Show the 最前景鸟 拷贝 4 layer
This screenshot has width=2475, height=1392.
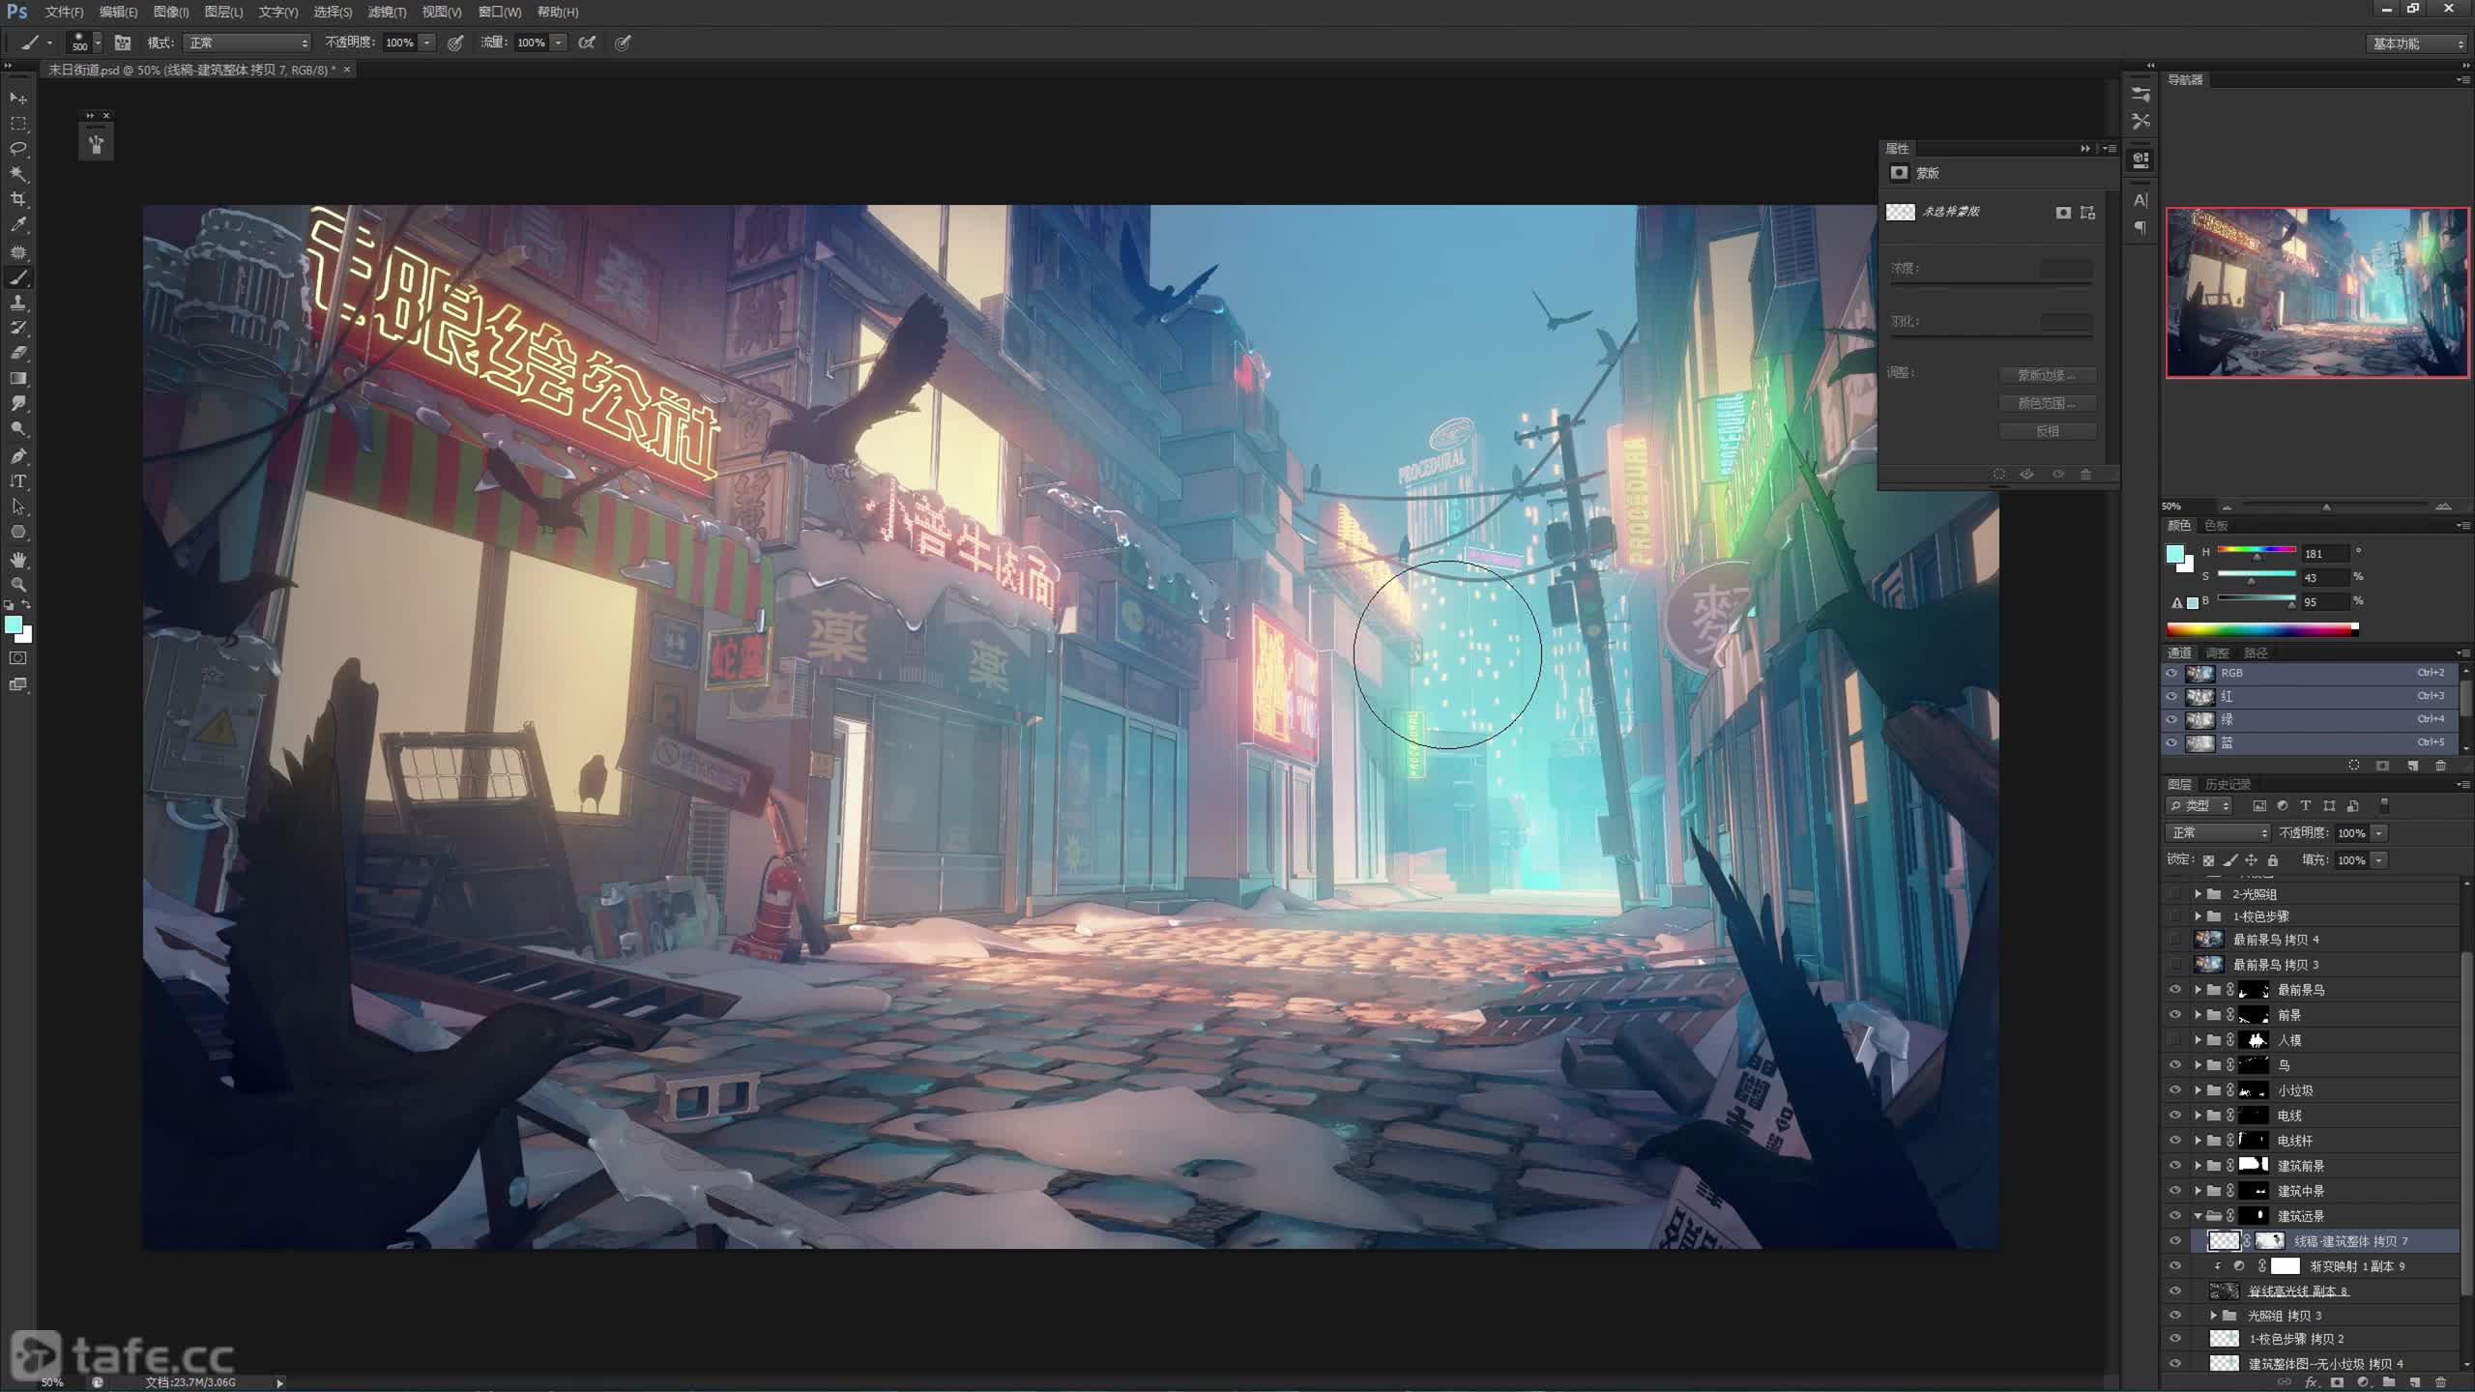[2175, 940]
